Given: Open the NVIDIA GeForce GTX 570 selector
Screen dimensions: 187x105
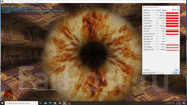Looking at the screenshot, I should [153, 73].
